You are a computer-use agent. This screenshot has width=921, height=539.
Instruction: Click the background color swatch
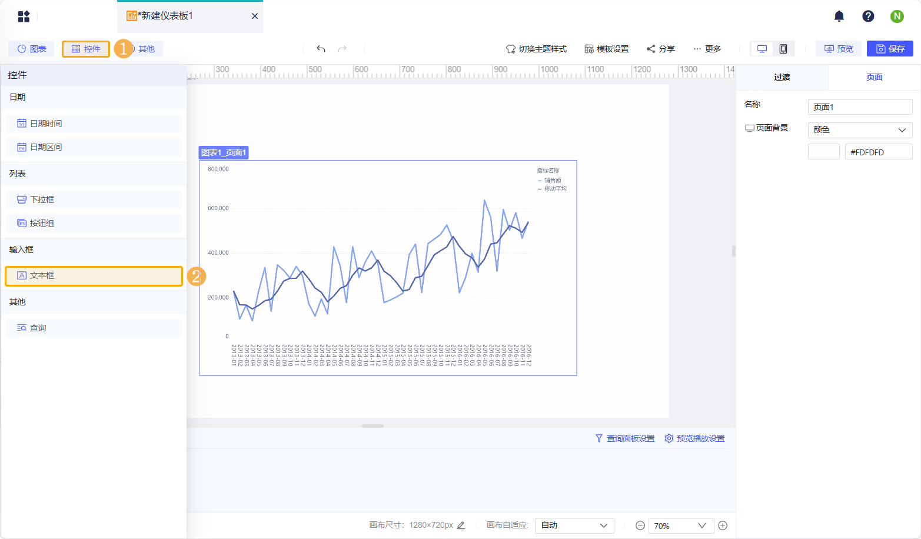coord(824,152)
